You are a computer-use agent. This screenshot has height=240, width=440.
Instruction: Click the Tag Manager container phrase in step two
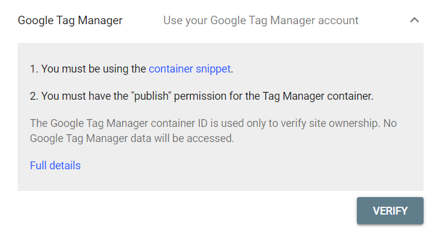317,96
